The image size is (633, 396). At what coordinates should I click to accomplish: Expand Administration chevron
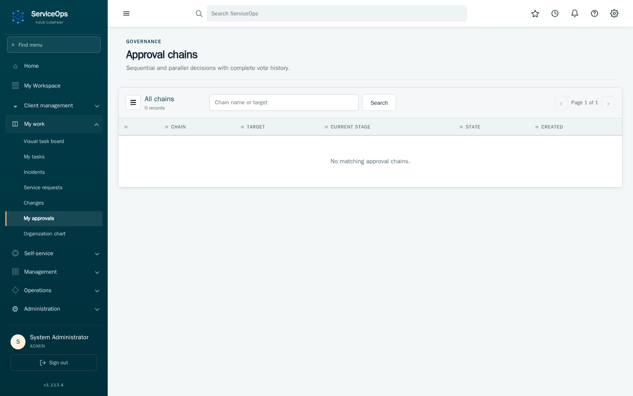[97, 309]
